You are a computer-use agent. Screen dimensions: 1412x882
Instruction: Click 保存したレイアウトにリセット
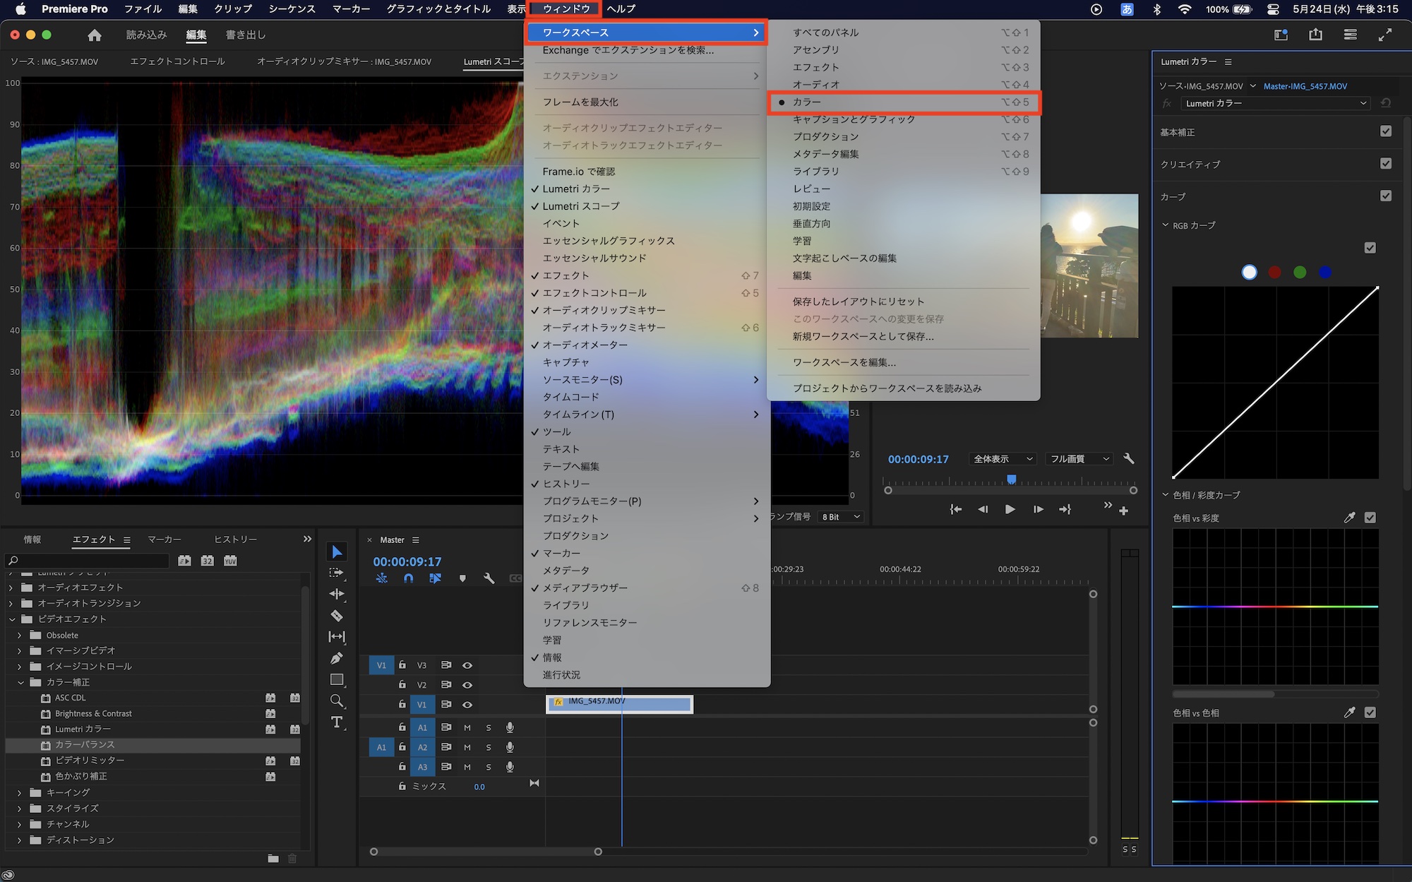(858, 302)
